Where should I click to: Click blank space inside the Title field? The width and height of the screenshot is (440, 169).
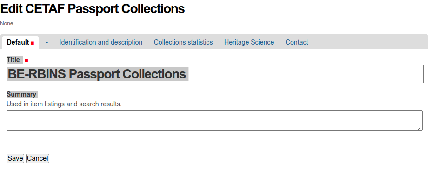(306, 74)
